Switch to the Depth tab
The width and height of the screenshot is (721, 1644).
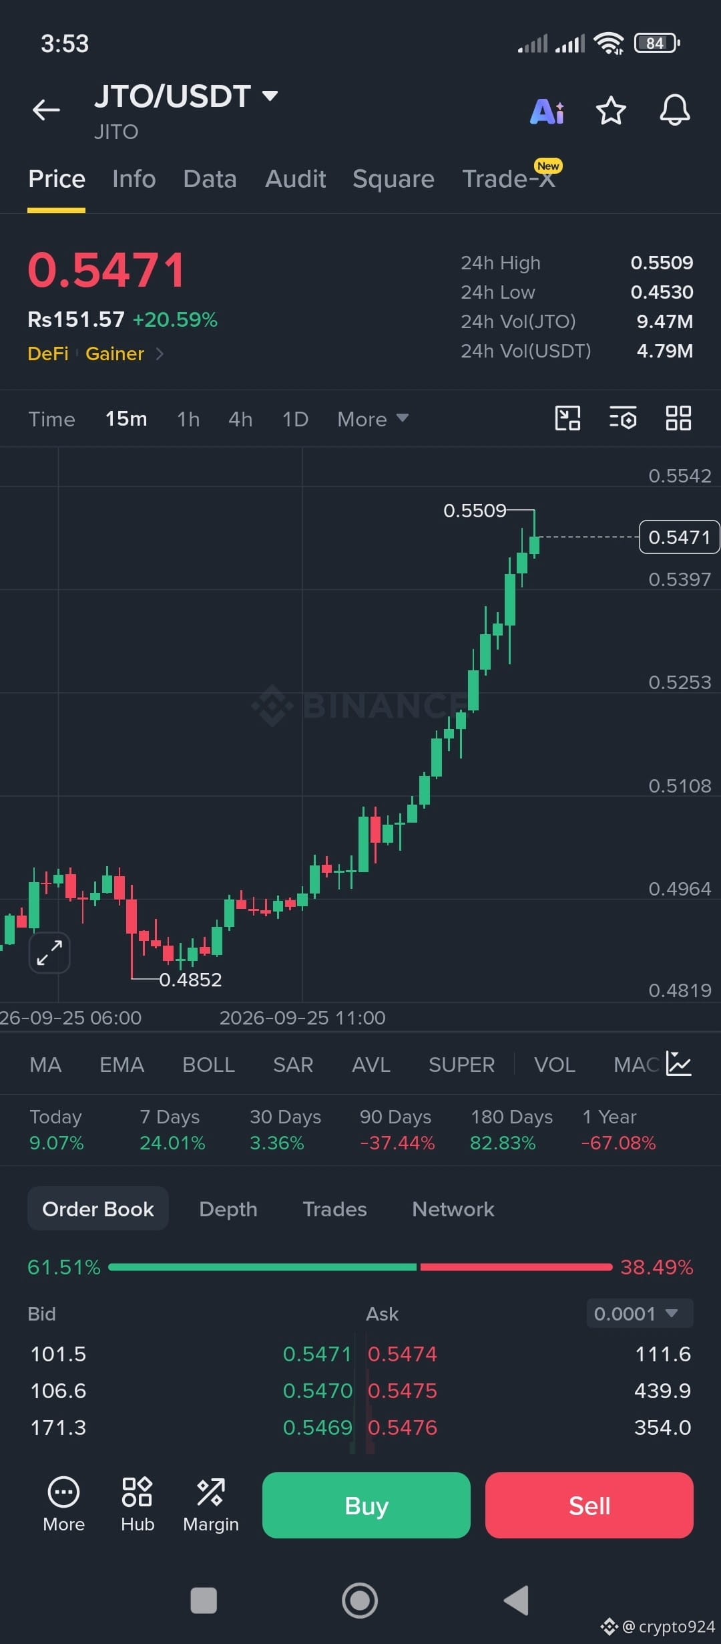tap(228, 1209)
